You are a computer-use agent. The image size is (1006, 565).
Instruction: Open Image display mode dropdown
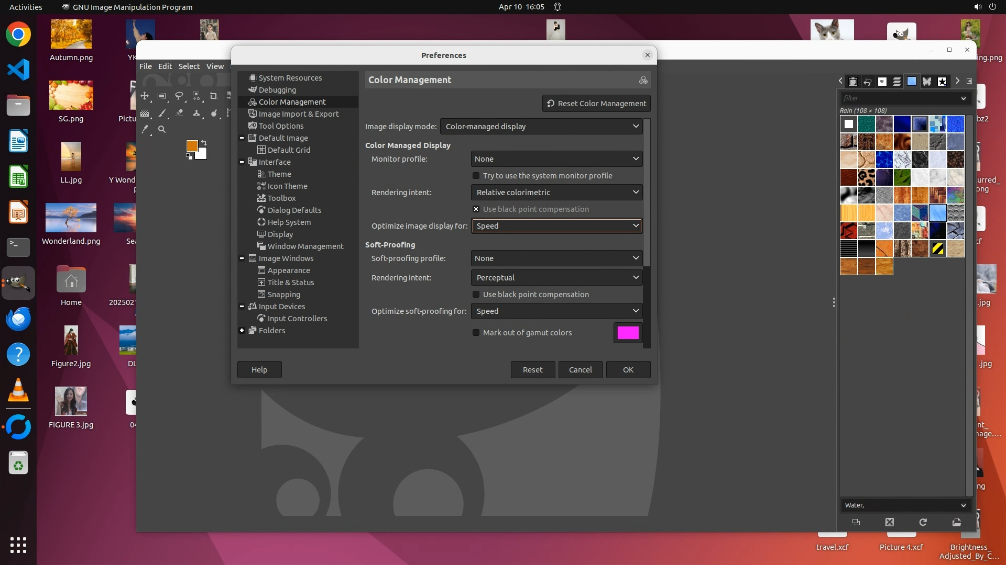click(x=541, y=127)
